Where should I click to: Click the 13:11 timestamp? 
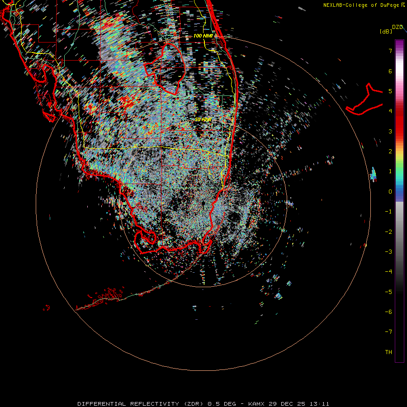coord(320,404)
